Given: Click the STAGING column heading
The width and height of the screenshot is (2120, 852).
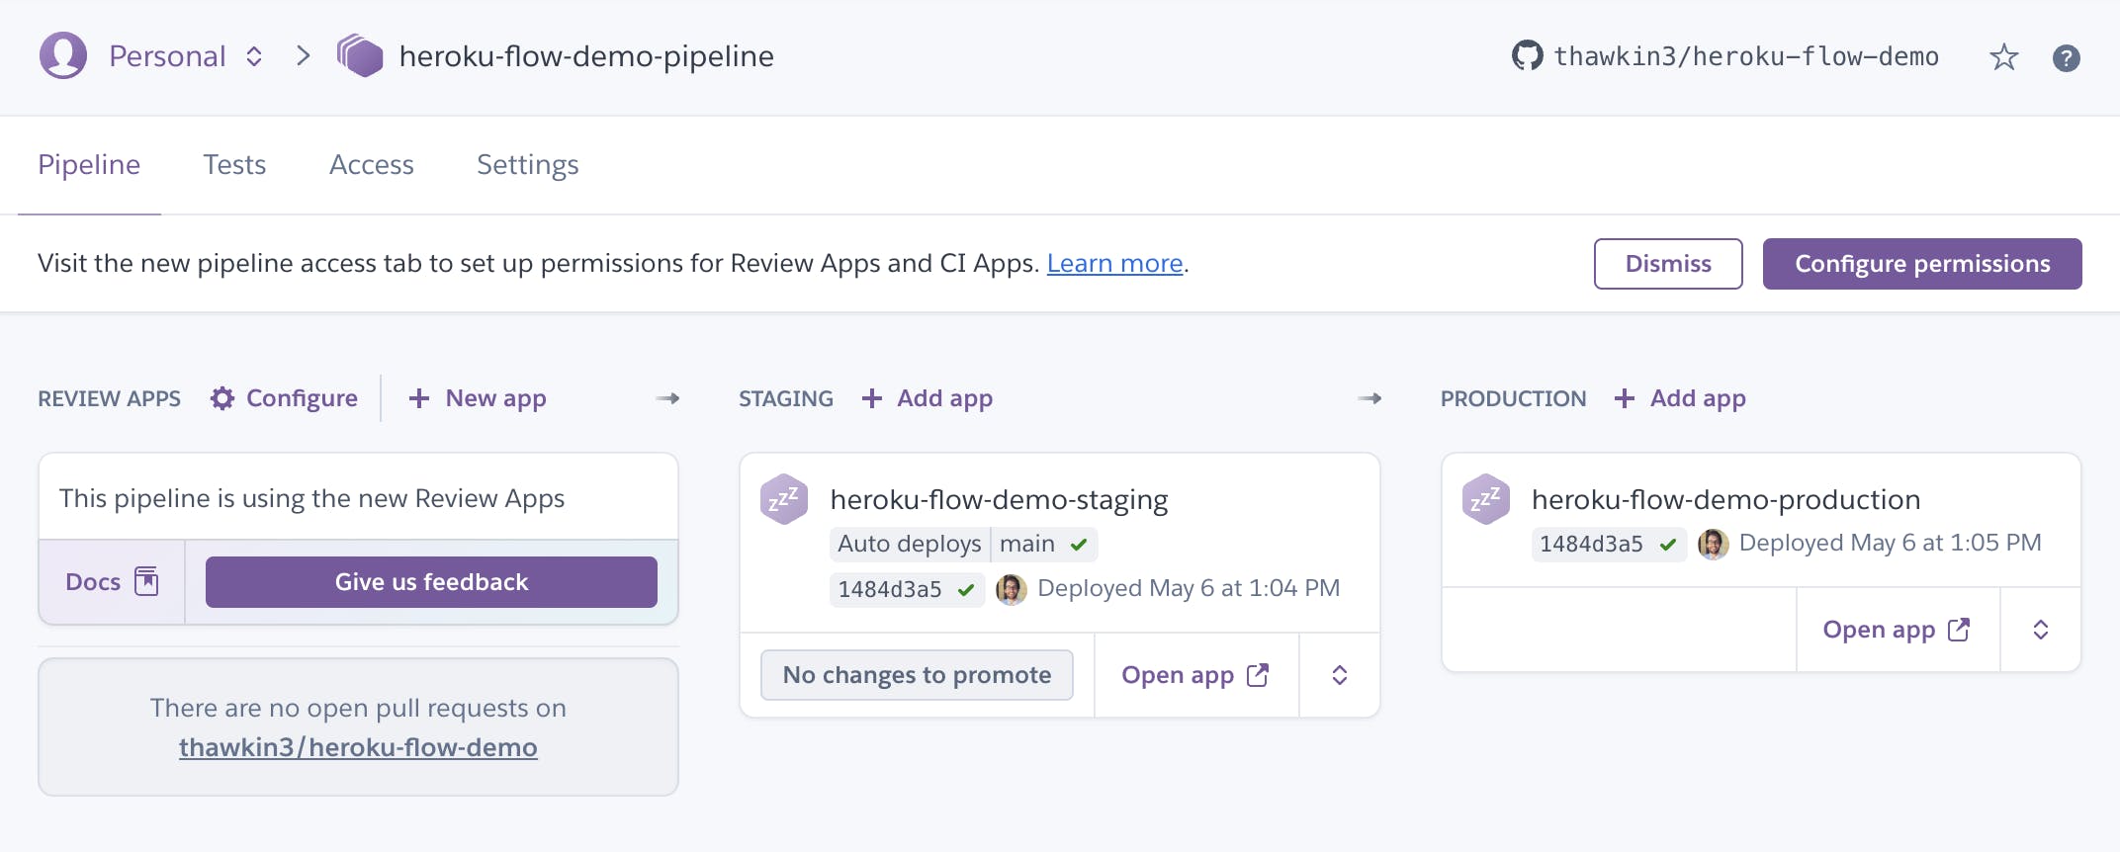Looking at the screenshot, I should pyautogui.click(x=786, y=398).
